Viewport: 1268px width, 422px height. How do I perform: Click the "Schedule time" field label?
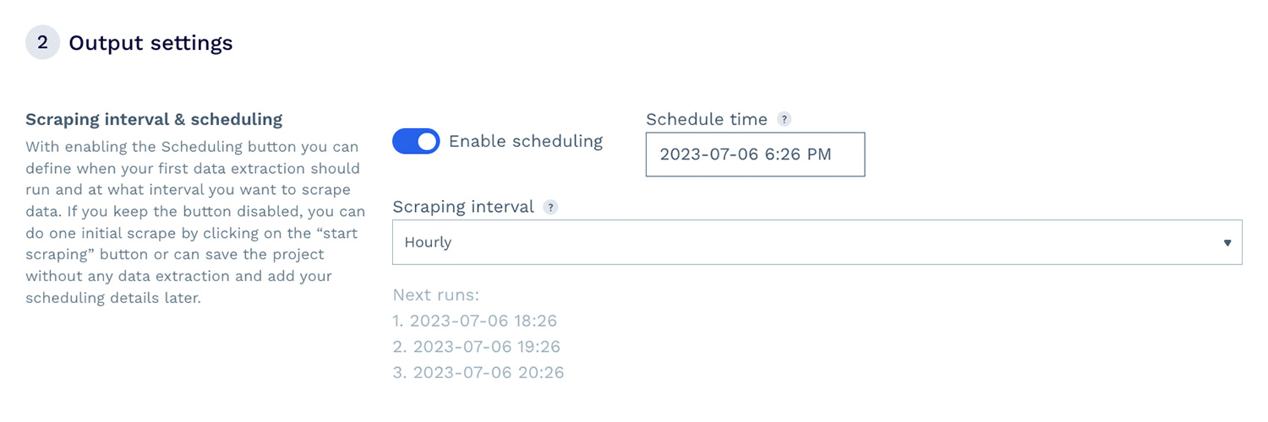coord(707,120)
